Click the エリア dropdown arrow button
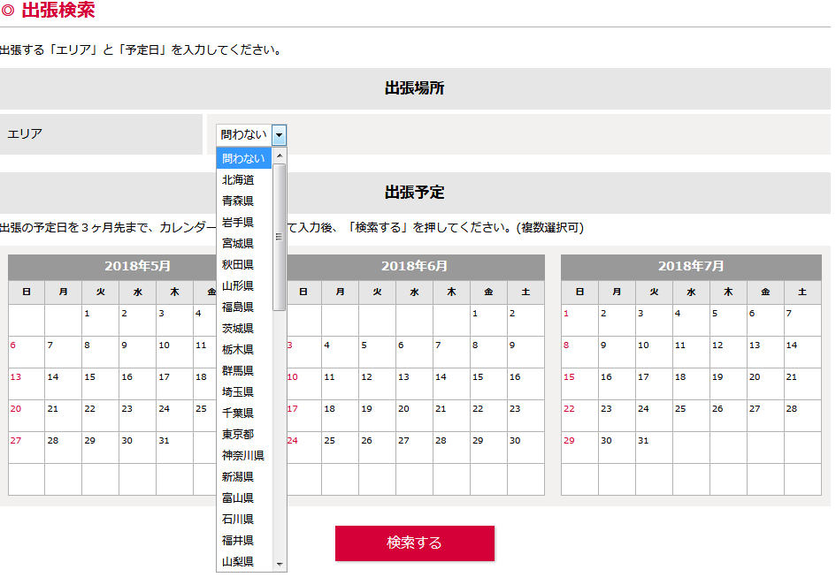Screen dimensions: 836x577 click(280, 135)
